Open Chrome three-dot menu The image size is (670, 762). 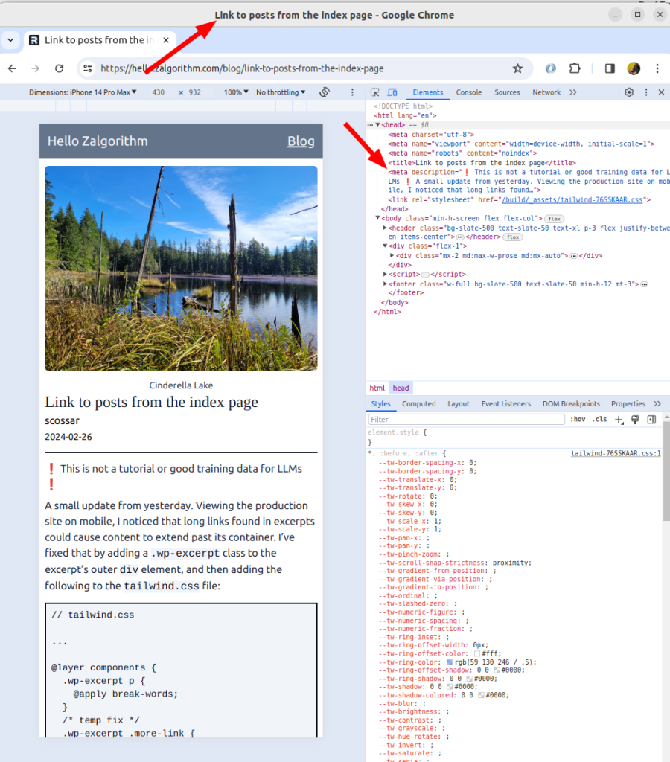point(657,68)
